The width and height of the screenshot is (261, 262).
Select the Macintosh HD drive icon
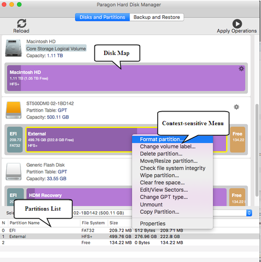tap(14, 48)
